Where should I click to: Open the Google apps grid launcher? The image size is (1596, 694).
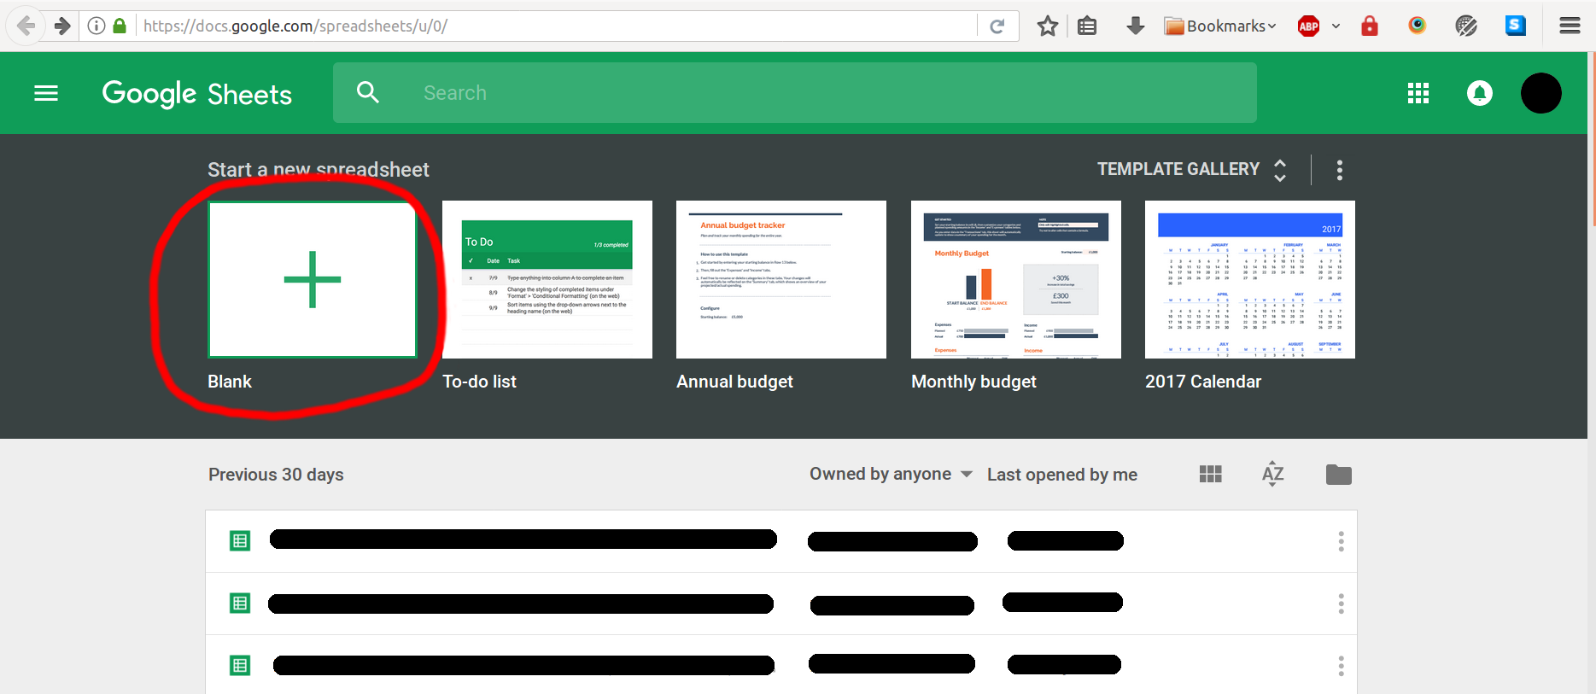[x=1418, y=93]
